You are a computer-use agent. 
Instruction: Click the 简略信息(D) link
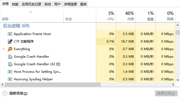[x=18, y=93]
